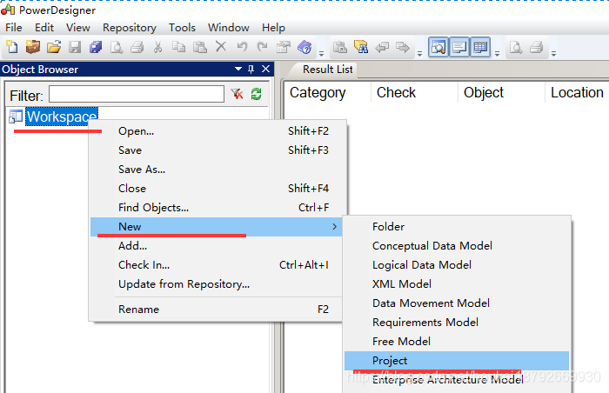Image resolution: width=609 pixels, height=393 pixels.
Task: Open the File menu
Action: pyautogui.click(x=14, y=28)
